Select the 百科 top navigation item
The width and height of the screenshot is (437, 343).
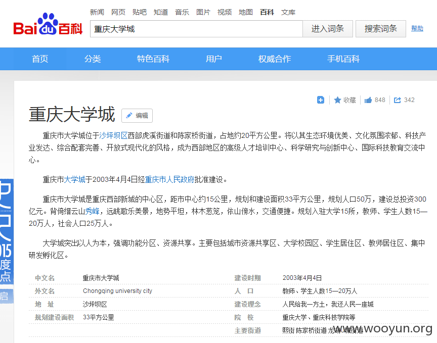(267, 12)
